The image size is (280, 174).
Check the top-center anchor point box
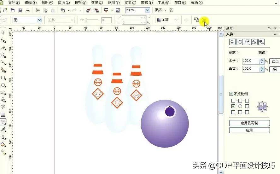click(240, 101)
